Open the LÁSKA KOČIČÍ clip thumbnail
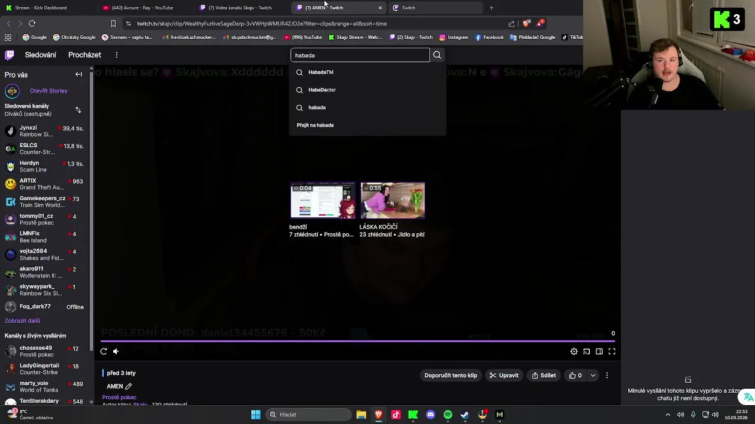The width and height of the screenshot is (755, 424). point(392,201)
